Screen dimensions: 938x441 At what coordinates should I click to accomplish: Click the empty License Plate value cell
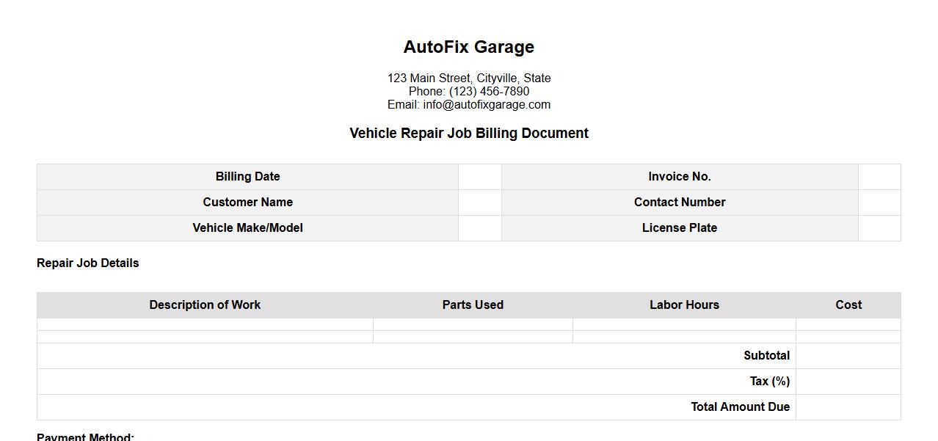tap(879, 228)
